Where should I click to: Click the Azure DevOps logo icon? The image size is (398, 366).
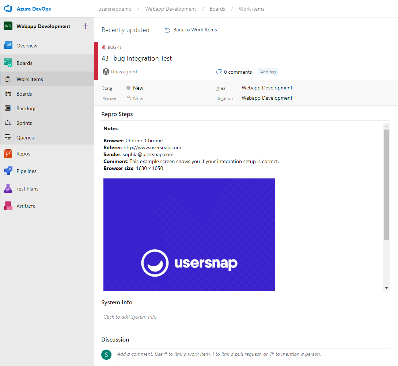coord(8,9)
